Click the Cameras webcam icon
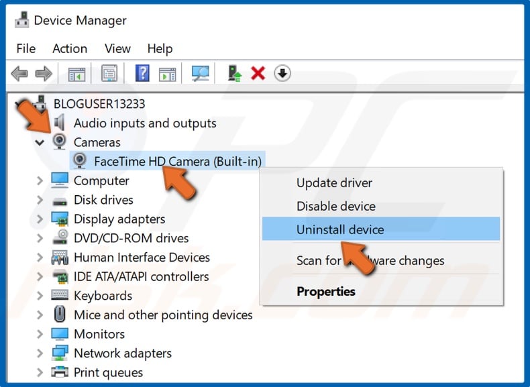The width and height of the screenshot is (530, 387). point(60,142)
